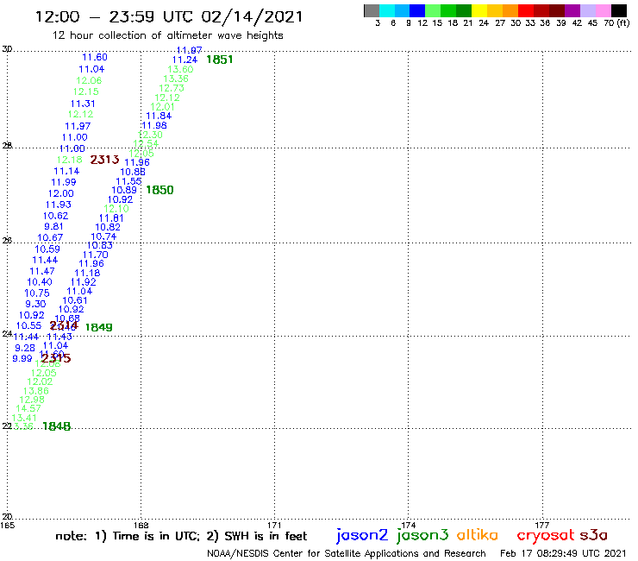Click the wave height value '10.59'

tap(47, 249)
